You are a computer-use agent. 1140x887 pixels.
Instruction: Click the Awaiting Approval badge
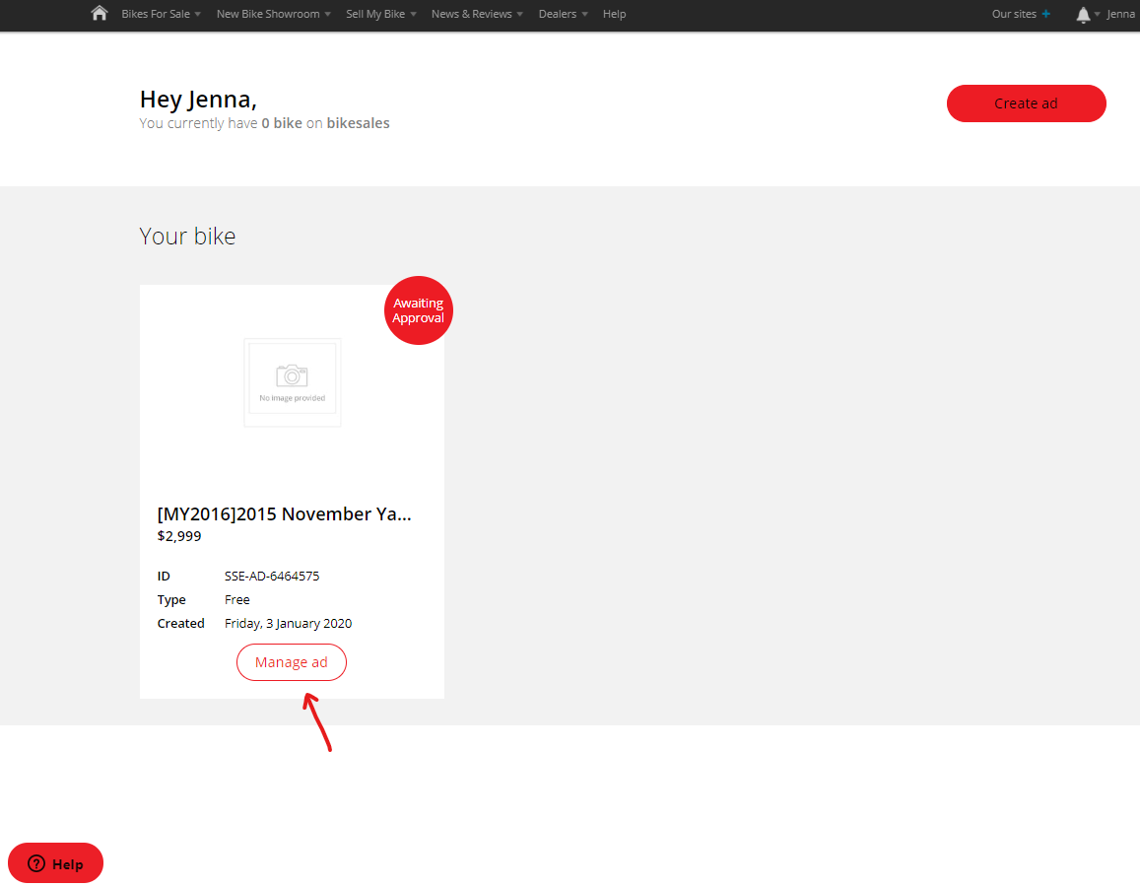(418, 310)
